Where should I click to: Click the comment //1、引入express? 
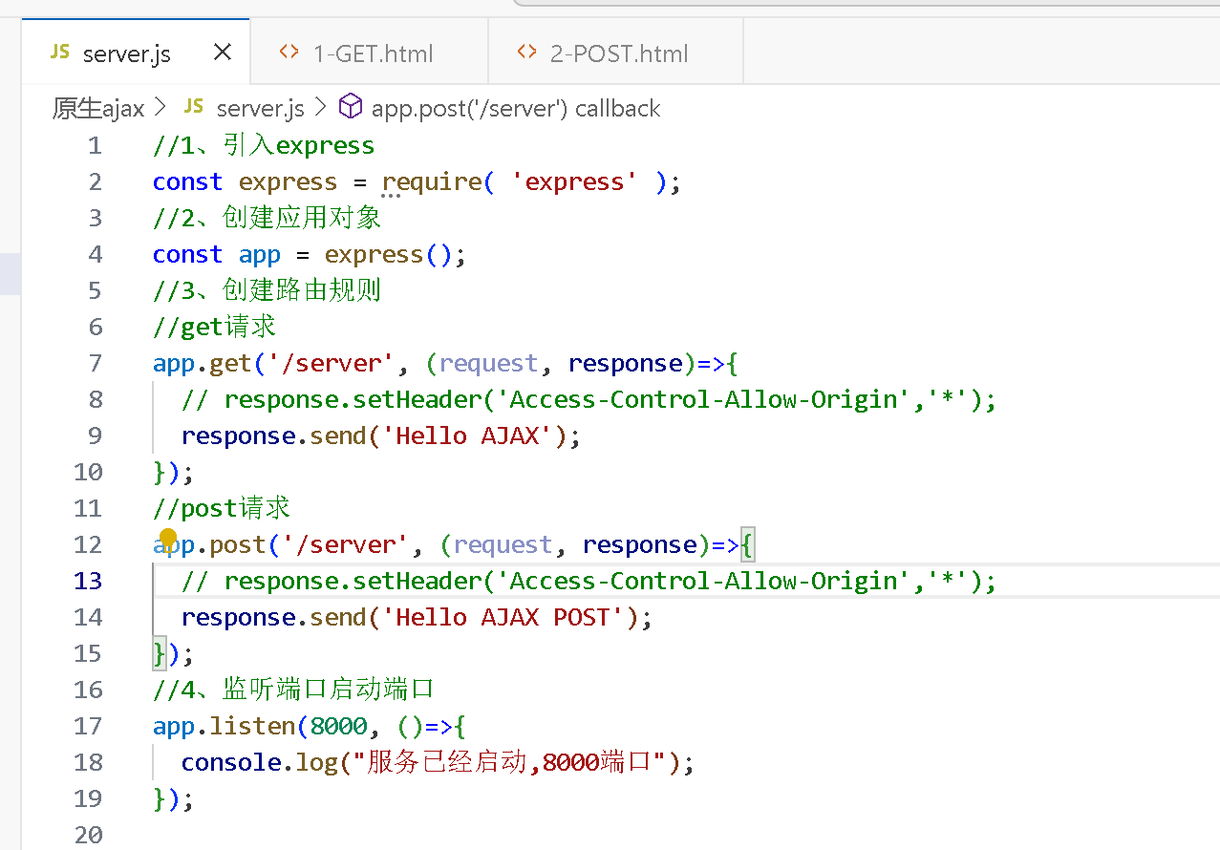tap(264, 145)
